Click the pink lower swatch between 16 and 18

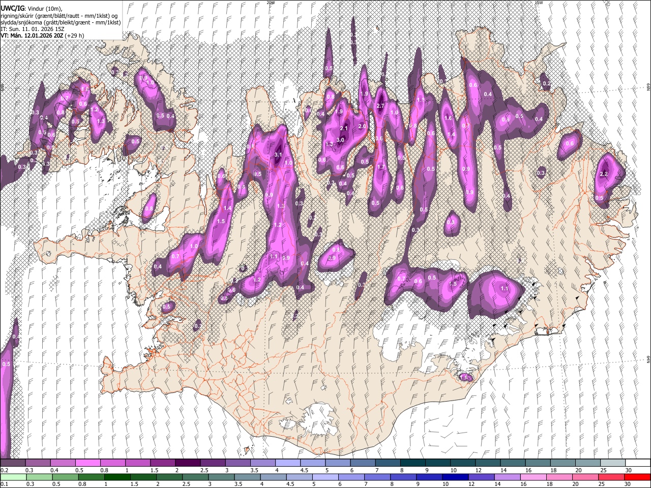[x=532, y=477]
